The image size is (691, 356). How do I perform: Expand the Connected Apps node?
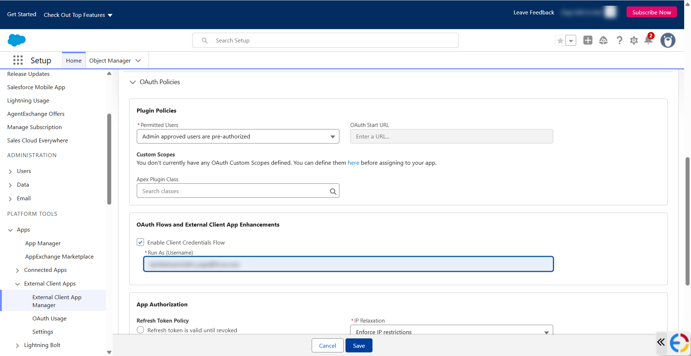pyautogui.click(x=17, y=270)
